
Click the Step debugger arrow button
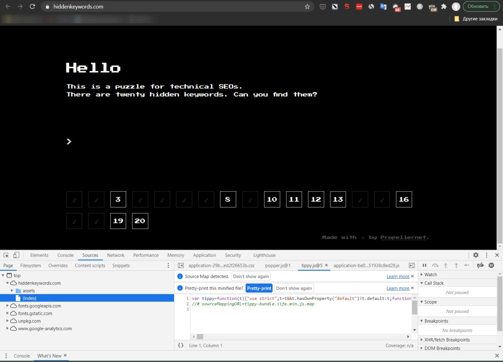click(466, 266)
